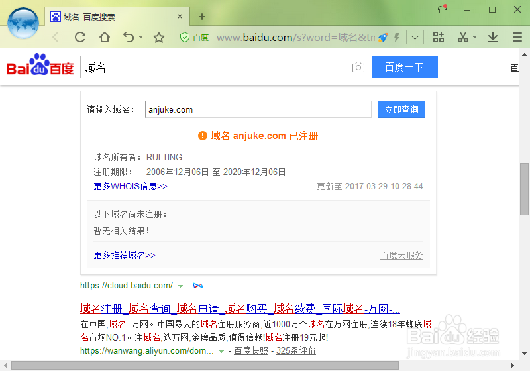The image size is (530, 371).
Task: Click the vertical scrollbar thumb
Action: tap(524, 189)
